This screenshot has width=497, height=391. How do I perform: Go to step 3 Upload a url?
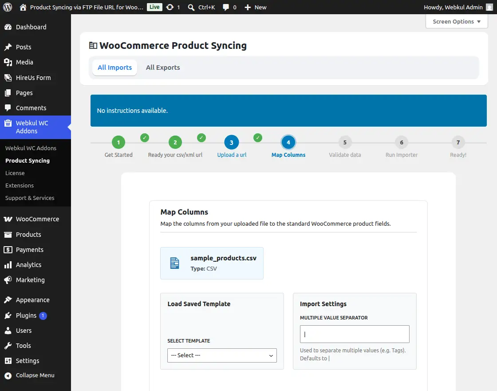pos(232,143)
